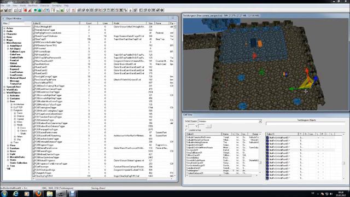Image resolution: width=350 pixels, height=197 pixels.
Task: Click the Testdungeon Objects filter field
Action: 305,123
